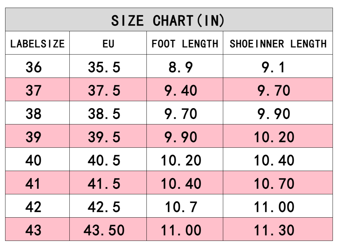This screenshot has height=246, width=338.
Task: Select the LABELSIZE column header
Action: point(37,43)
